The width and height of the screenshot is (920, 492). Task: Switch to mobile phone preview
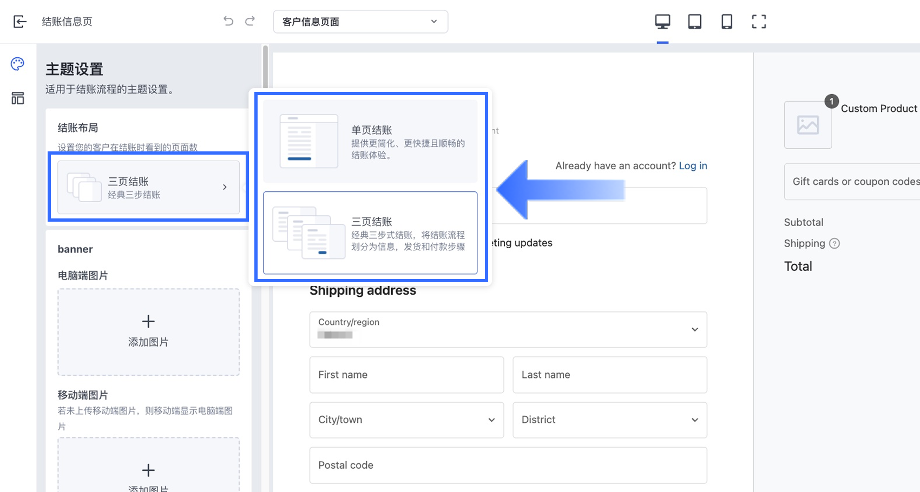click(727, 22)
